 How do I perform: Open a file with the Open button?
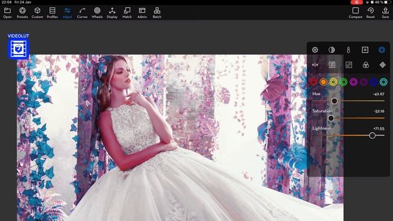7,13
